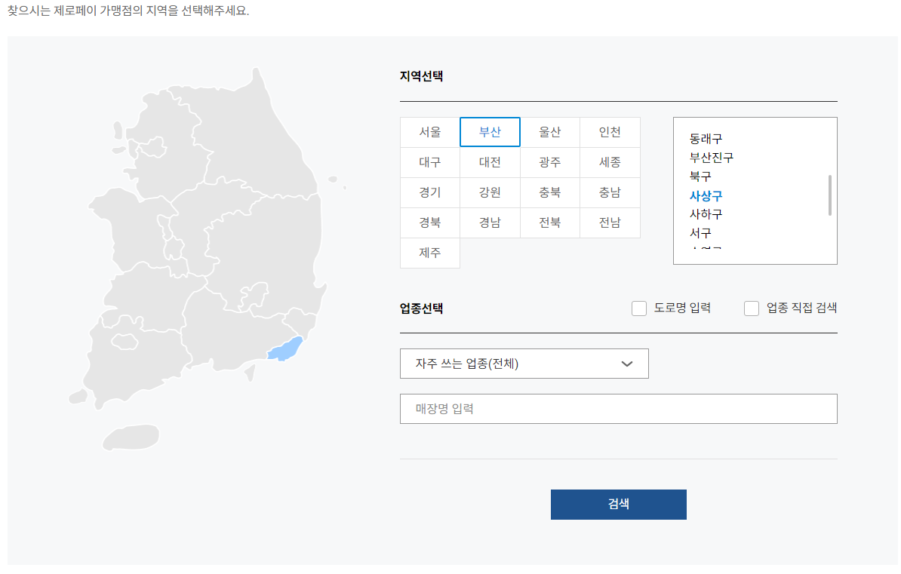Select the 충남 region

[x=610, y=192]
